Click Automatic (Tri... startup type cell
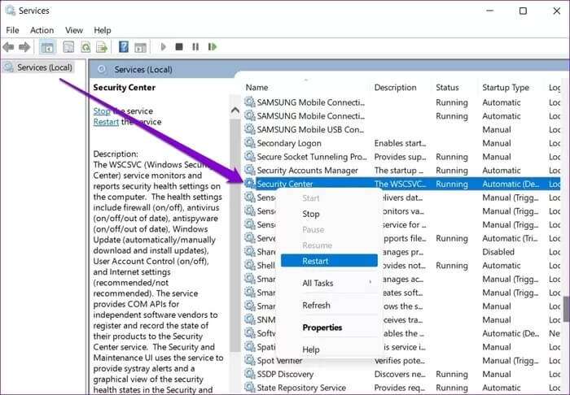570x395 pixels. [x=509, y=238]
